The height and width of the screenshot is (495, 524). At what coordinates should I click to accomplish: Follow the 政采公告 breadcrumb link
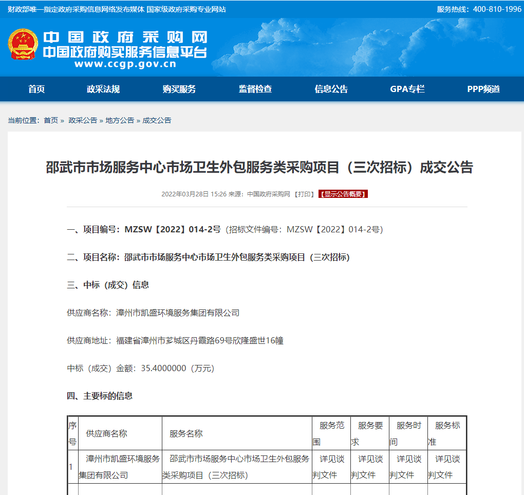coord(83,120)
